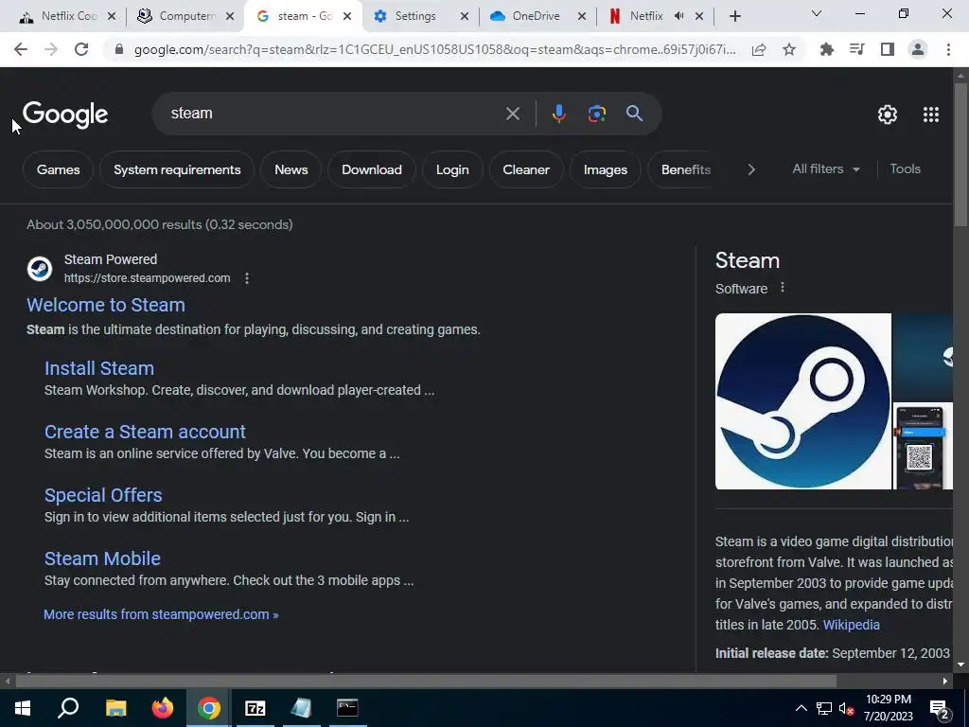Select the Games filter chip

coord(58,169)
